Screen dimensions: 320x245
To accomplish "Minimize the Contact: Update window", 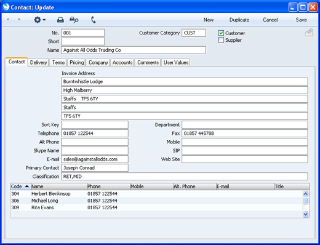I will point(293,7).
